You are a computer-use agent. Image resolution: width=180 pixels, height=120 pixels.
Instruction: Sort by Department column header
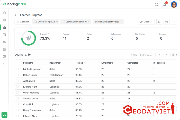point(55,63)
